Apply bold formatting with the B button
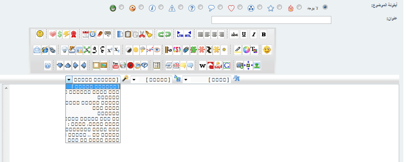The width and height of the screenshot is (407, 162). (263, 34)
